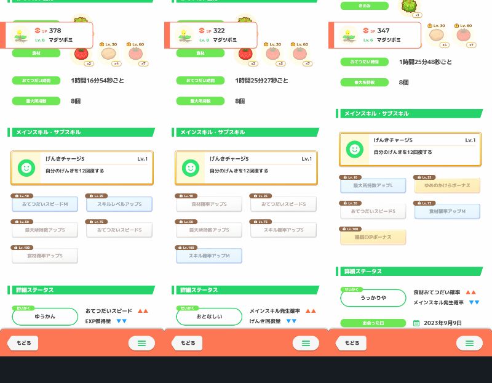The width and height of the screenshot is (492, 383).
Task: Tap the 食材 label in the SP 378 panel
Action: coord(36,53)
